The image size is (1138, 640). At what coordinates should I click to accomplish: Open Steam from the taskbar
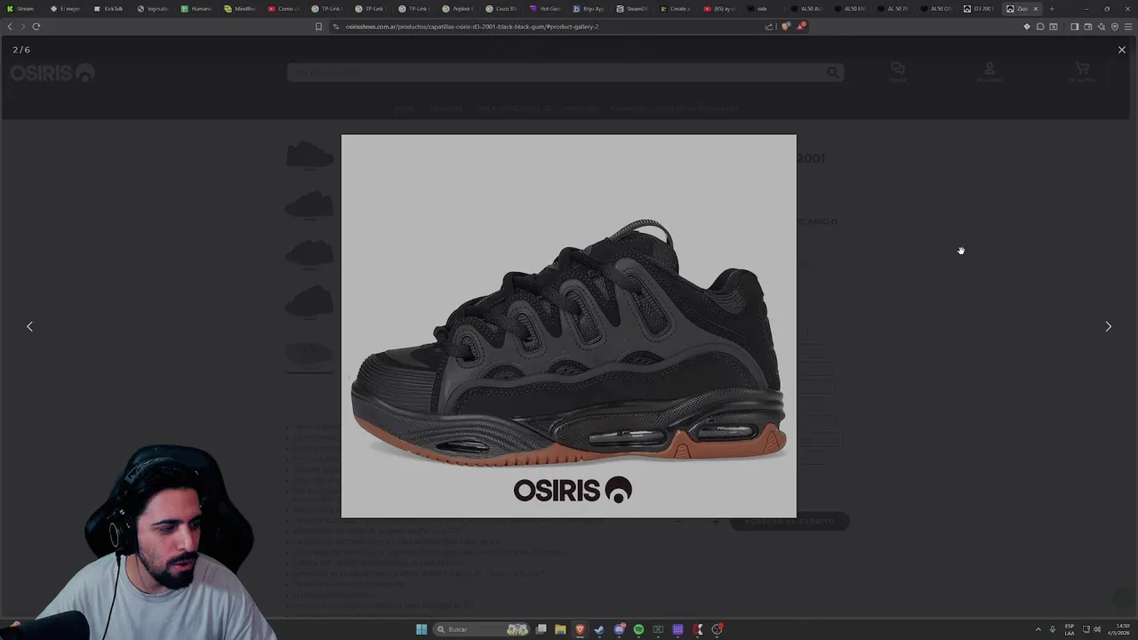(x=599, y=629)
